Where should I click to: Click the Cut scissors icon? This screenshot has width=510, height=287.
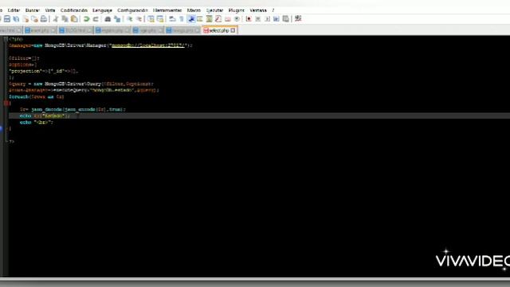(x=56, y=19)
